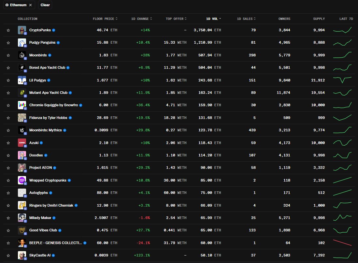Toggle star on Fidenza by Tyler Hobbs
The width and height of the screenshot is (358, 263).
coord(8,118)
